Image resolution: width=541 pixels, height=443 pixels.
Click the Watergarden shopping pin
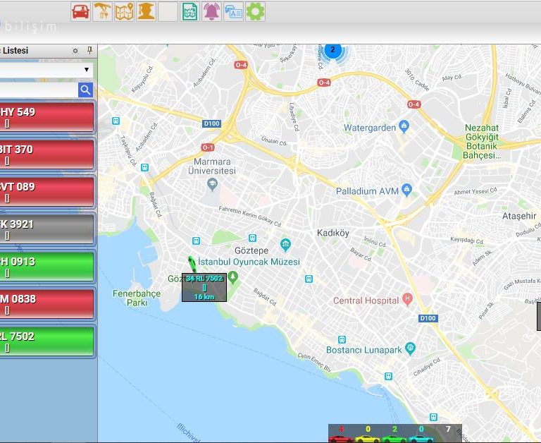pos(404,127)
